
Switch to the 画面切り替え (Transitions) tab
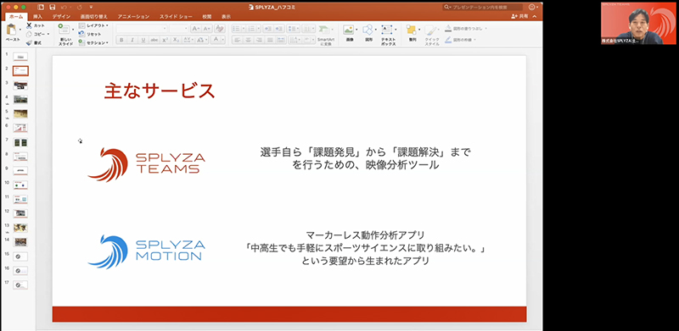tap(94, 16)
